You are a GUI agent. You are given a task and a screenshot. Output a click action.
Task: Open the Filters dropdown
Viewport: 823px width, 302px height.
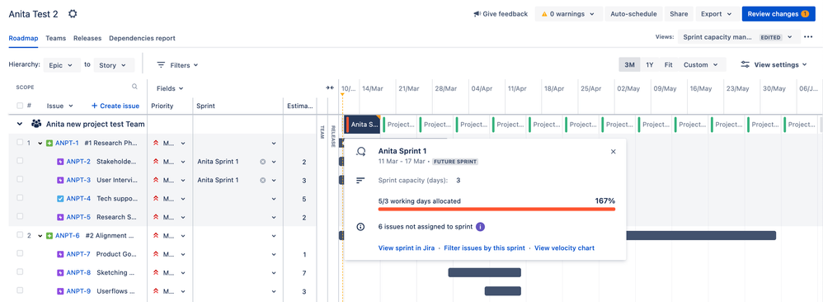[178, 65]
